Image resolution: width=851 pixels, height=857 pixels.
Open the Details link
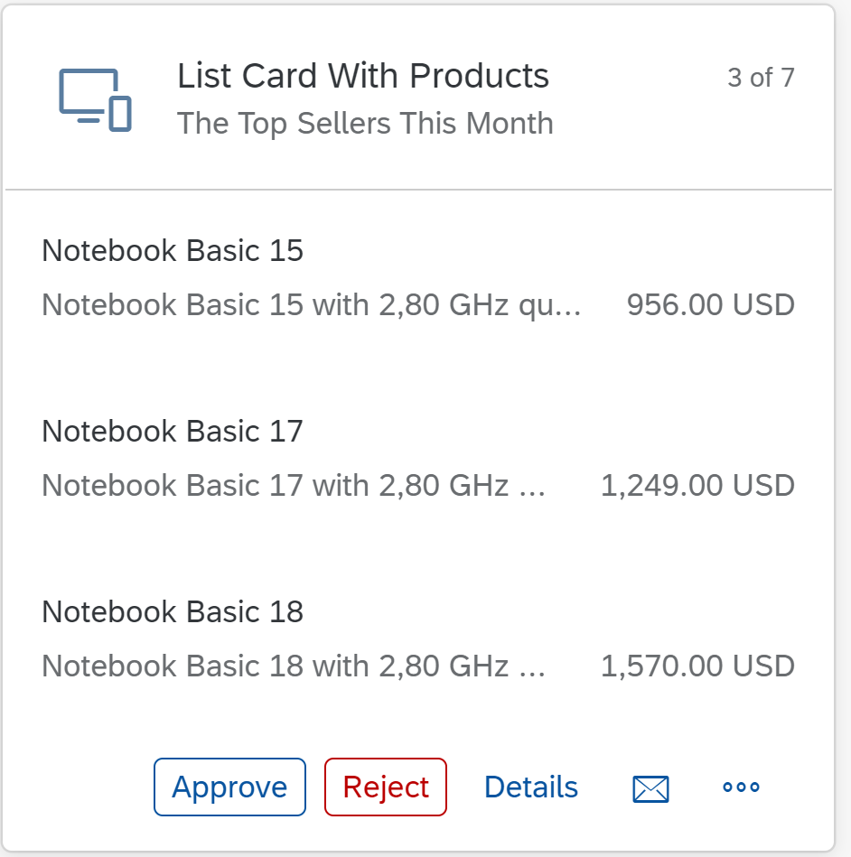click(x=531, y=787)
